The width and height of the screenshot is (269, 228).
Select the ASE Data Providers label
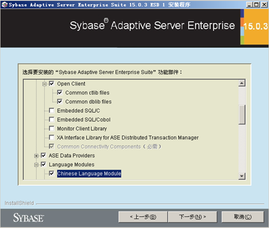click(72, 155)
